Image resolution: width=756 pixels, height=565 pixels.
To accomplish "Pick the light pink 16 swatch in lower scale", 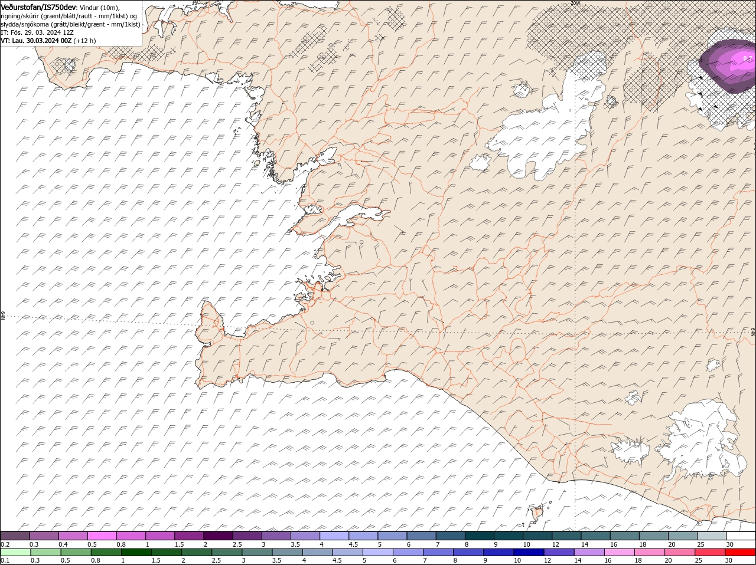I will [x=620, y=552].
